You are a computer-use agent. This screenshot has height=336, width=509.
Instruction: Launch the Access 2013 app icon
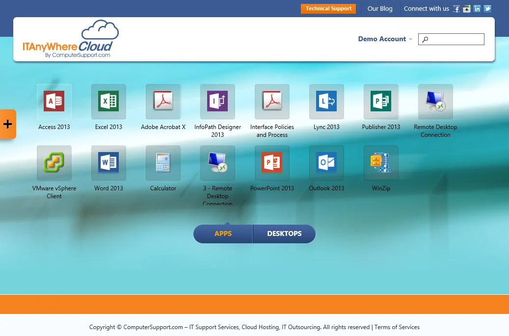[x=54, y=101]
